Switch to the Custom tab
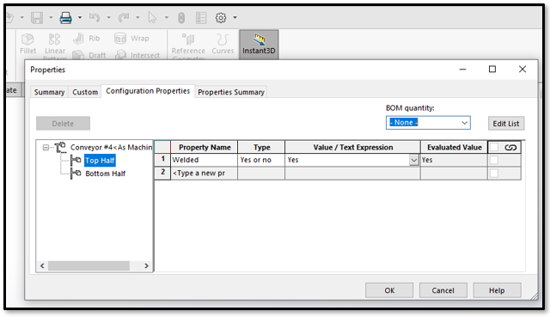The width and height of the screenshot is (550, 317). tap(85, 92)
